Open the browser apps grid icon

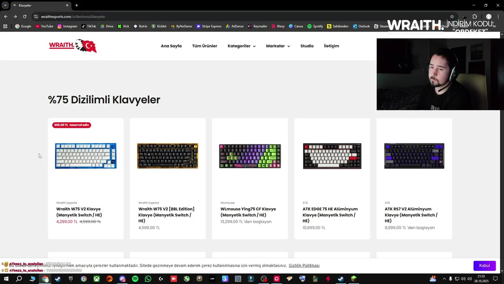pos(5,26)
